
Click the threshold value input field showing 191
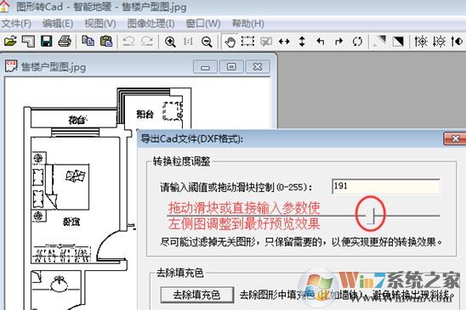point(386,186)
